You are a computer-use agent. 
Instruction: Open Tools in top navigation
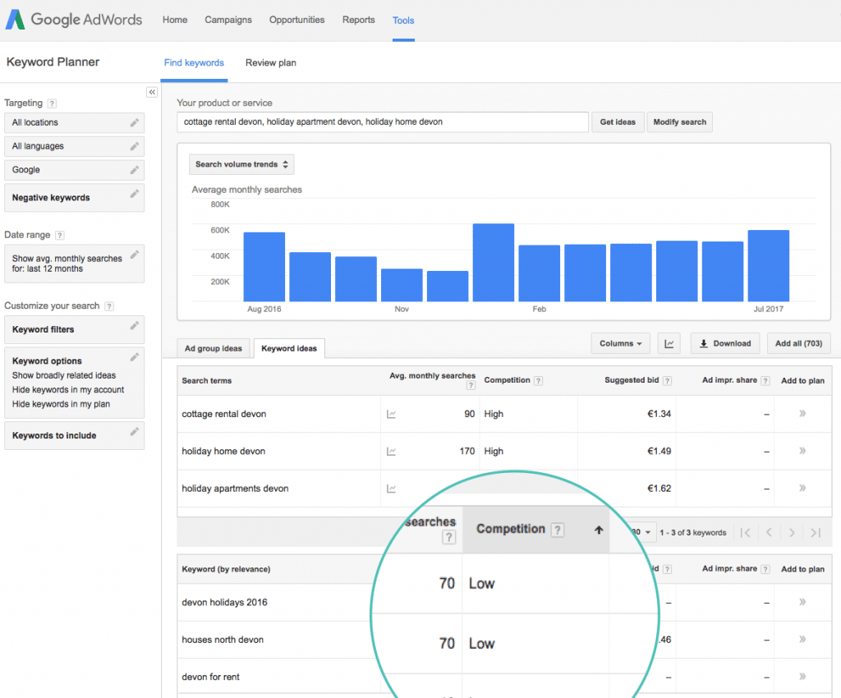[403, 21]
